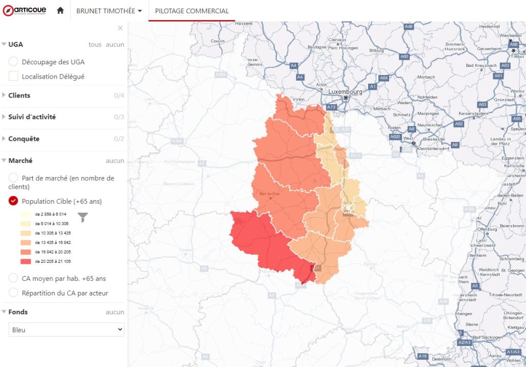
Task: Click the Articque logo
Action: point(24,10)
